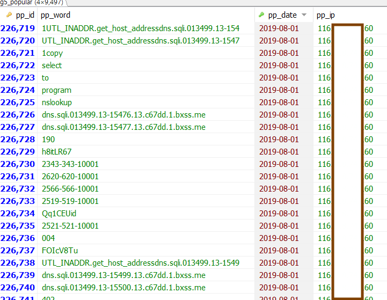Select row id 226,738
387x300 pixels.
click(x=18, y=263)
